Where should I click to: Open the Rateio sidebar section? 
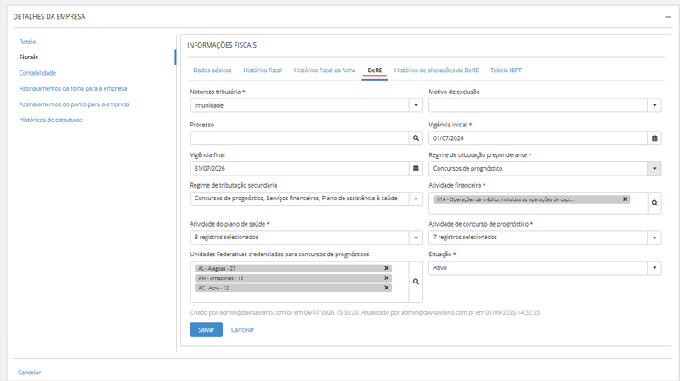[27, 42]
